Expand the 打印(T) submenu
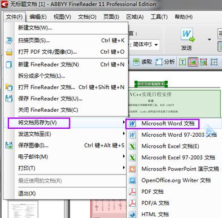222x218 pixels. pyautogui.click(x=65, y=168)
